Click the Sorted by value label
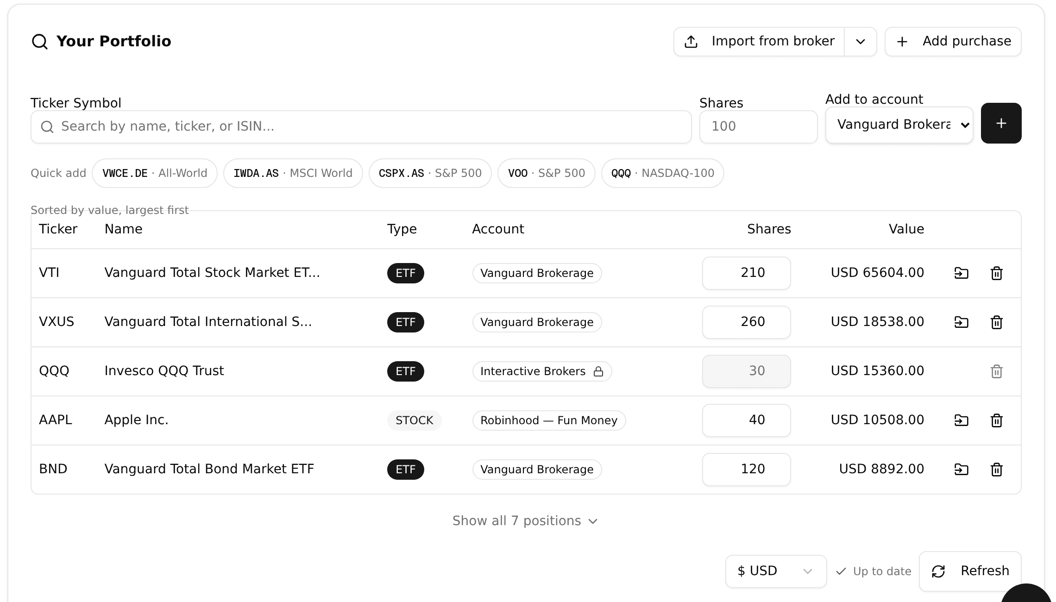1056x602 pixels. click(x=110, y=210)
